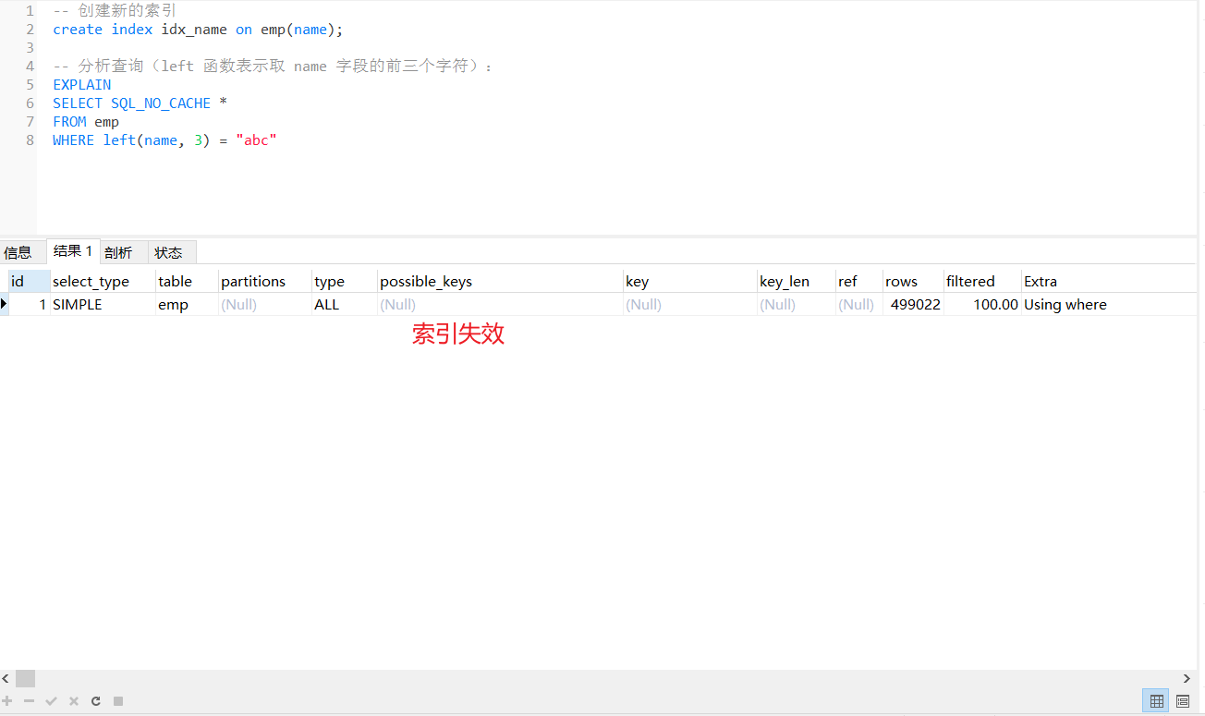This screenshot has height=716, width=1205.
Task: Select the grid view icon at bottom right
Action: (x=1156, y=701)
